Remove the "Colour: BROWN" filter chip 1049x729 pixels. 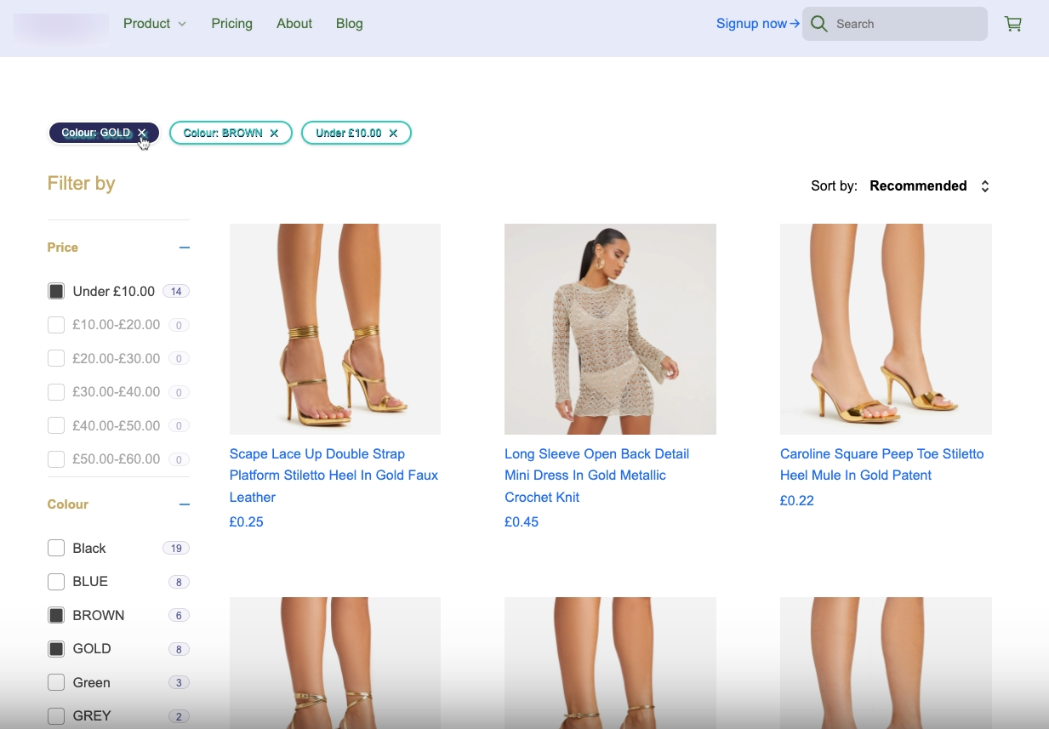(x=274, y=133)
